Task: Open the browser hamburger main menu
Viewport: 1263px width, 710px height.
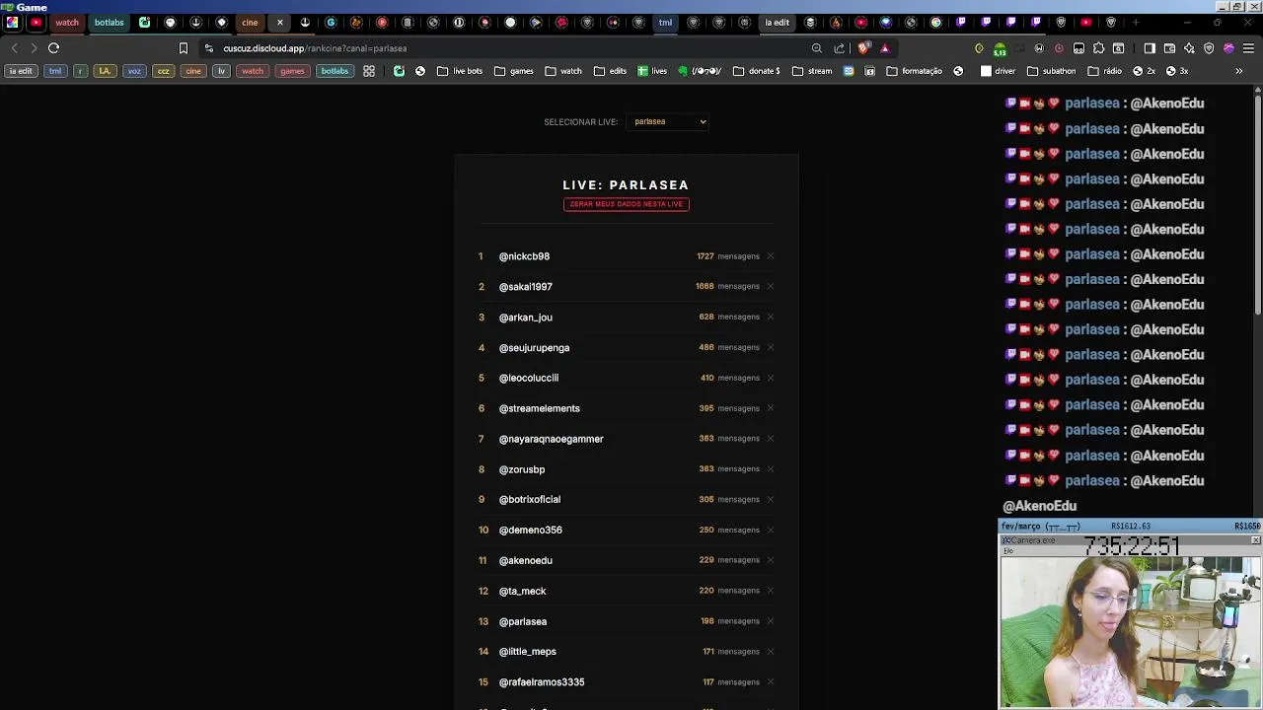Action: pyautogui.click(x=1248, y=48)
